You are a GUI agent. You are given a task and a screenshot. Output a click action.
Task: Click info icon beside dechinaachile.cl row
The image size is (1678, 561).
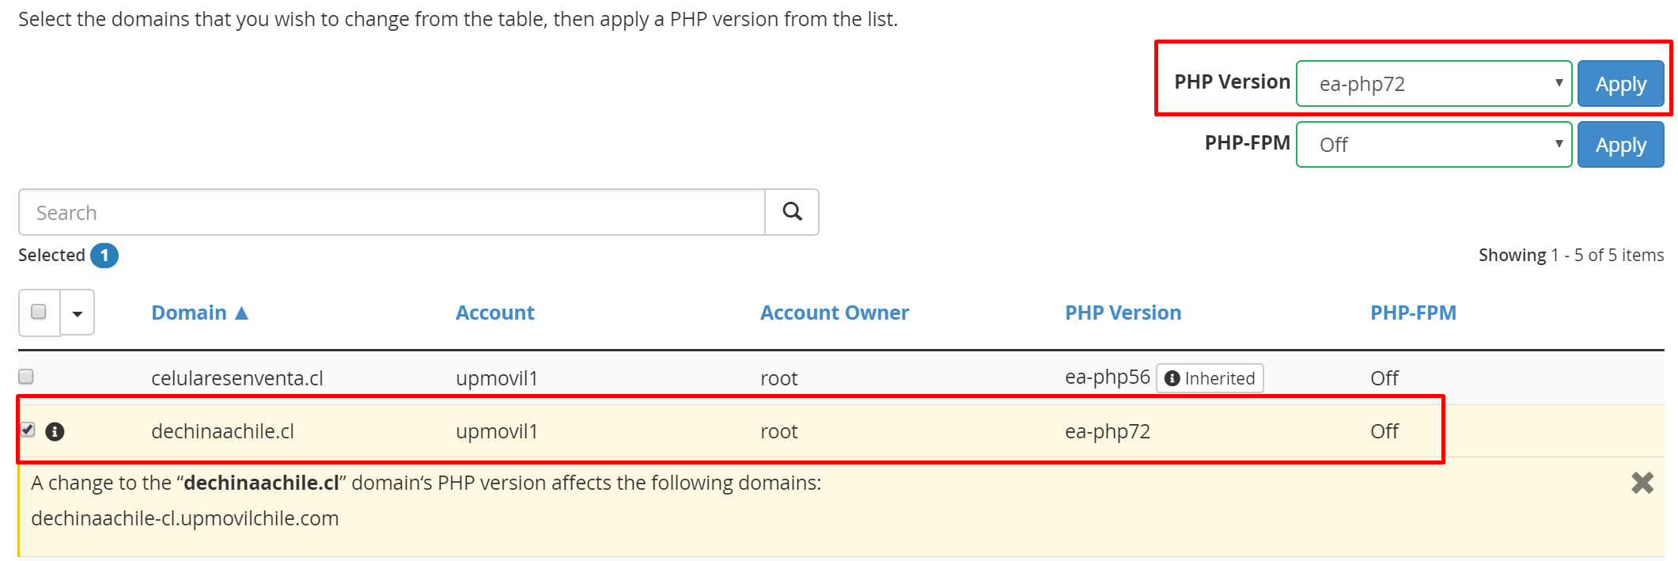pos(55,431)
